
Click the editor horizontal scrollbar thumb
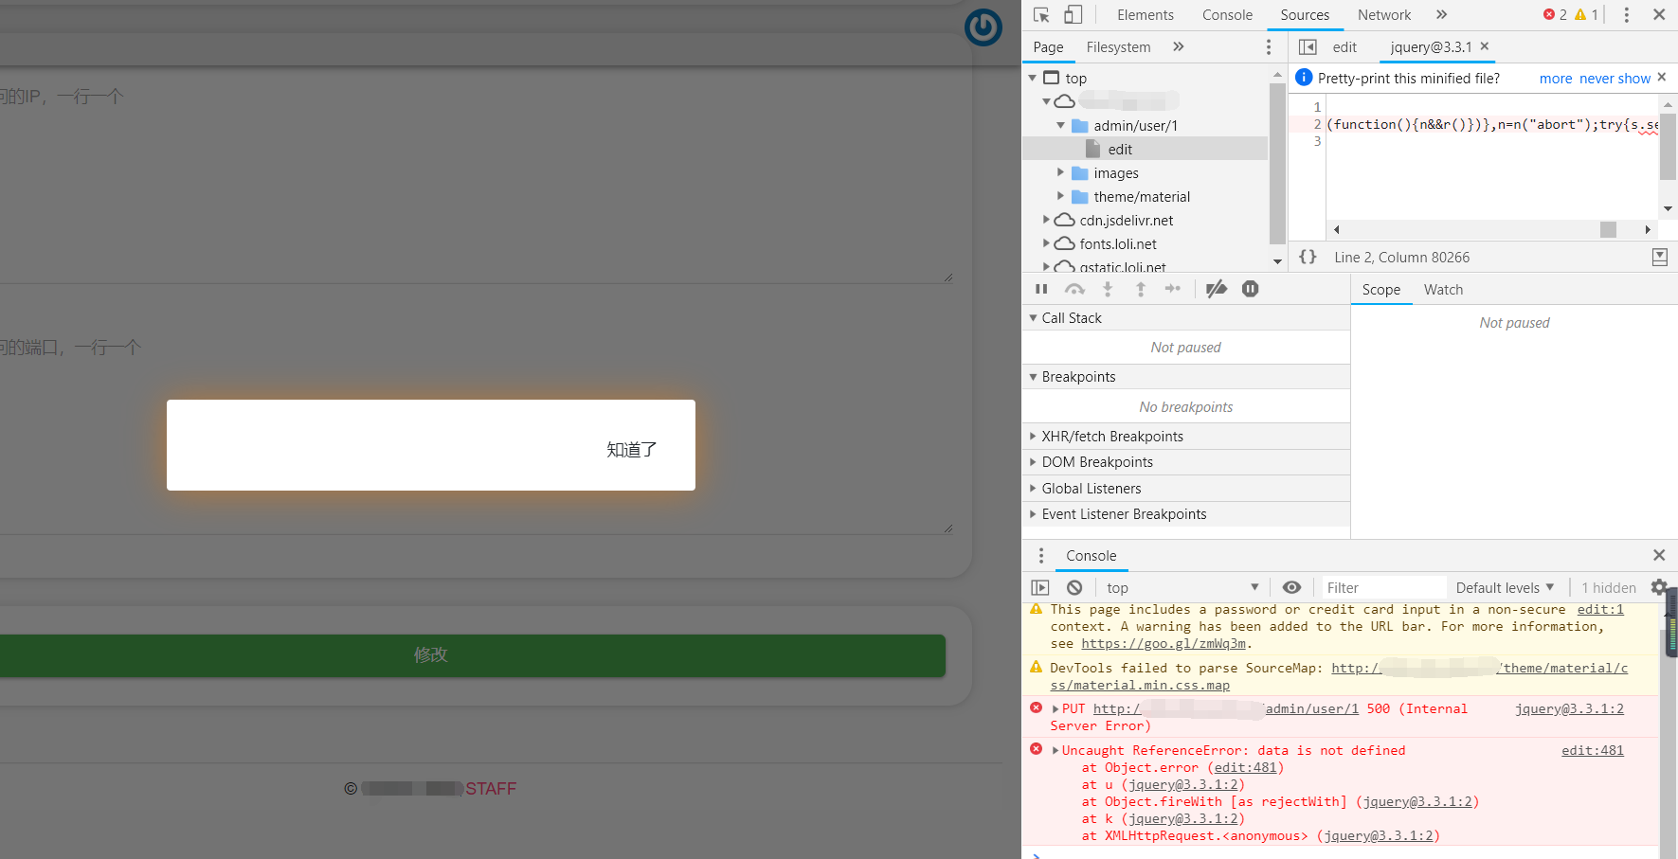tap(1608, 229)
